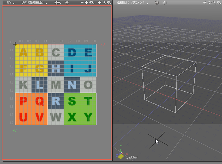222x164 pixels.
Task: Select the magnifier tool in perspective view
Action: 214,2
